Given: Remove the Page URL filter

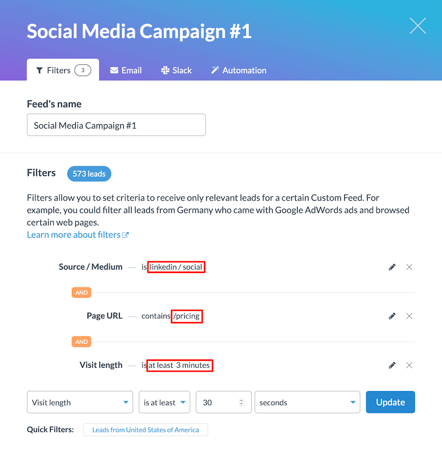Looking at the screenshot, I should 409,316.
